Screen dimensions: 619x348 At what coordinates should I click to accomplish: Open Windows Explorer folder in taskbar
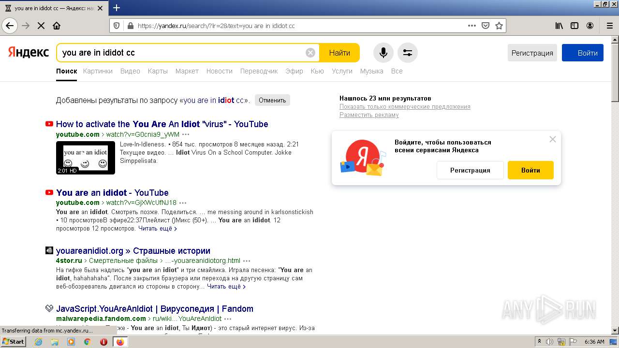click(x=55, y=342)
